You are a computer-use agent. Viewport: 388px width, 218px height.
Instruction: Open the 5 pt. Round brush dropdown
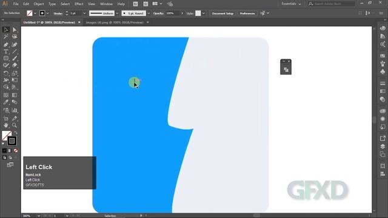pos(149,13)
